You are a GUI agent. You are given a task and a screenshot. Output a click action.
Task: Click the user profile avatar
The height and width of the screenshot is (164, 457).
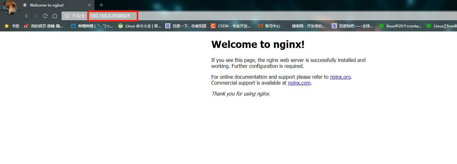pos(10,8)
